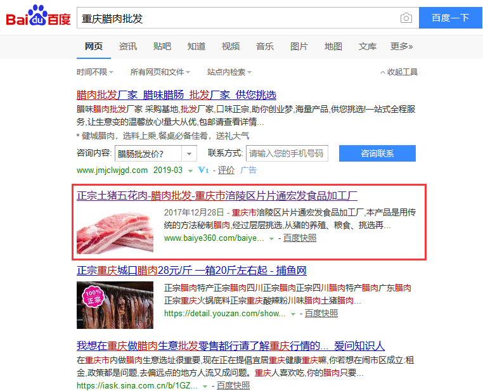Viewport: 483px width, 391px height.
Task: Open result 正宗重庆城口腊肉28元/斤 link
Action: [191, 271]
